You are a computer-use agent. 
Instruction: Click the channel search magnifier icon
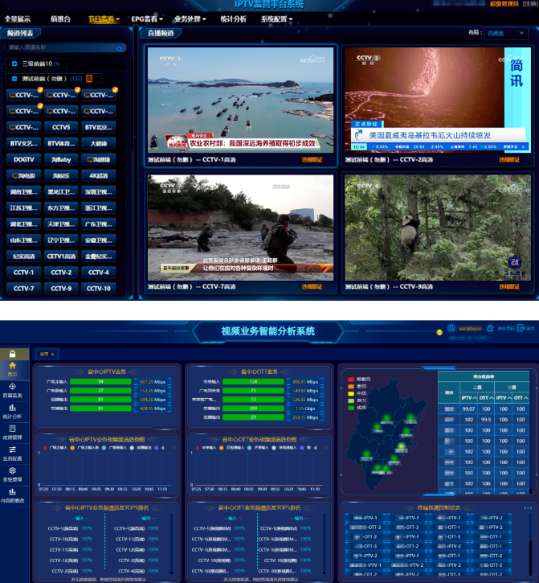click(x=119, y=49)
